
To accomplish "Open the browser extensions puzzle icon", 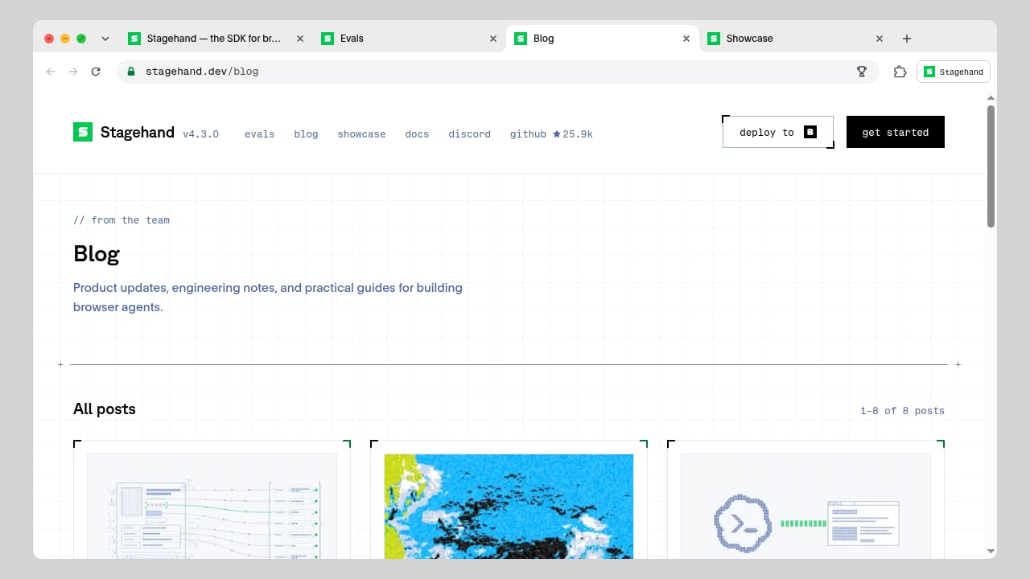I will (x=900, y=72).
